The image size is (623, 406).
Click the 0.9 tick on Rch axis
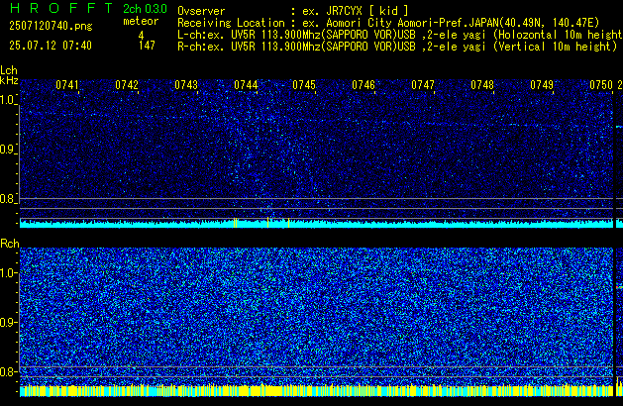tap(9, 322)
